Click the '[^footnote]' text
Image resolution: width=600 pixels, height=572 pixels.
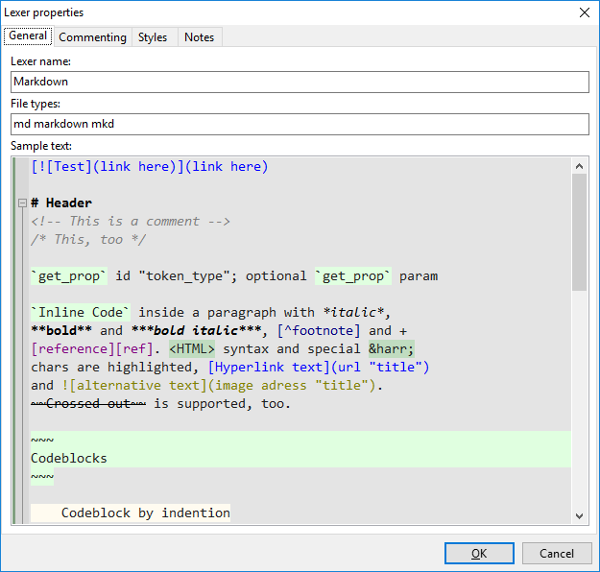click(x=319, y=330)
